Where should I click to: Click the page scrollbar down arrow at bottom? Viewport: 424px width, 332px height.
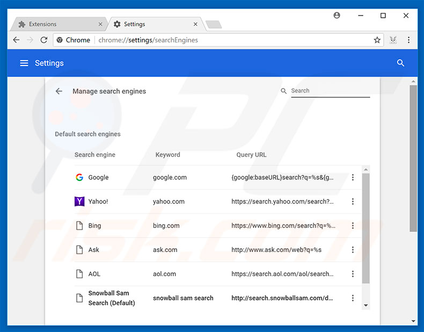pyautogui.click(x=413, y=321)
